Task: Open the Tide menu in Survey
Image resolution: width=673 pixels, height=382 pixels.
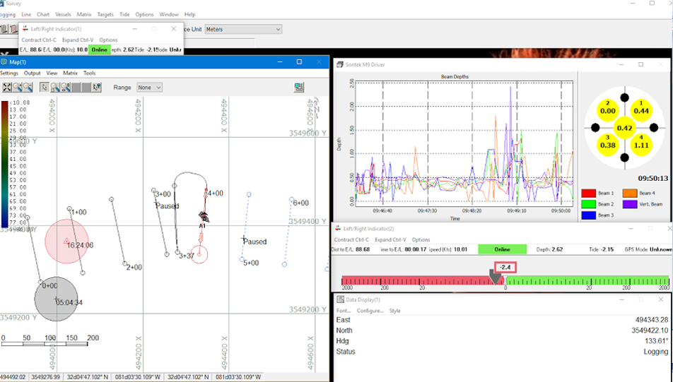Action: point(124,14)
